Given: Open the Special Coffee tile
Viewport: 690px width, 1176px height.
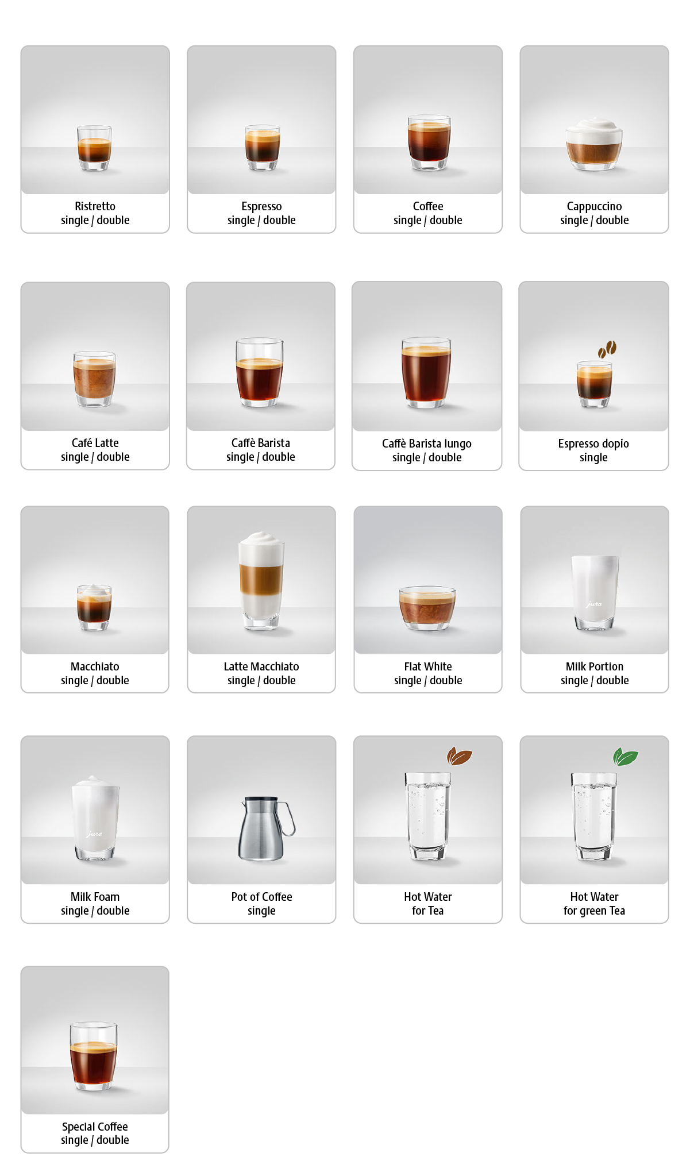Looking at the screenshot, I should (95, 1059).
